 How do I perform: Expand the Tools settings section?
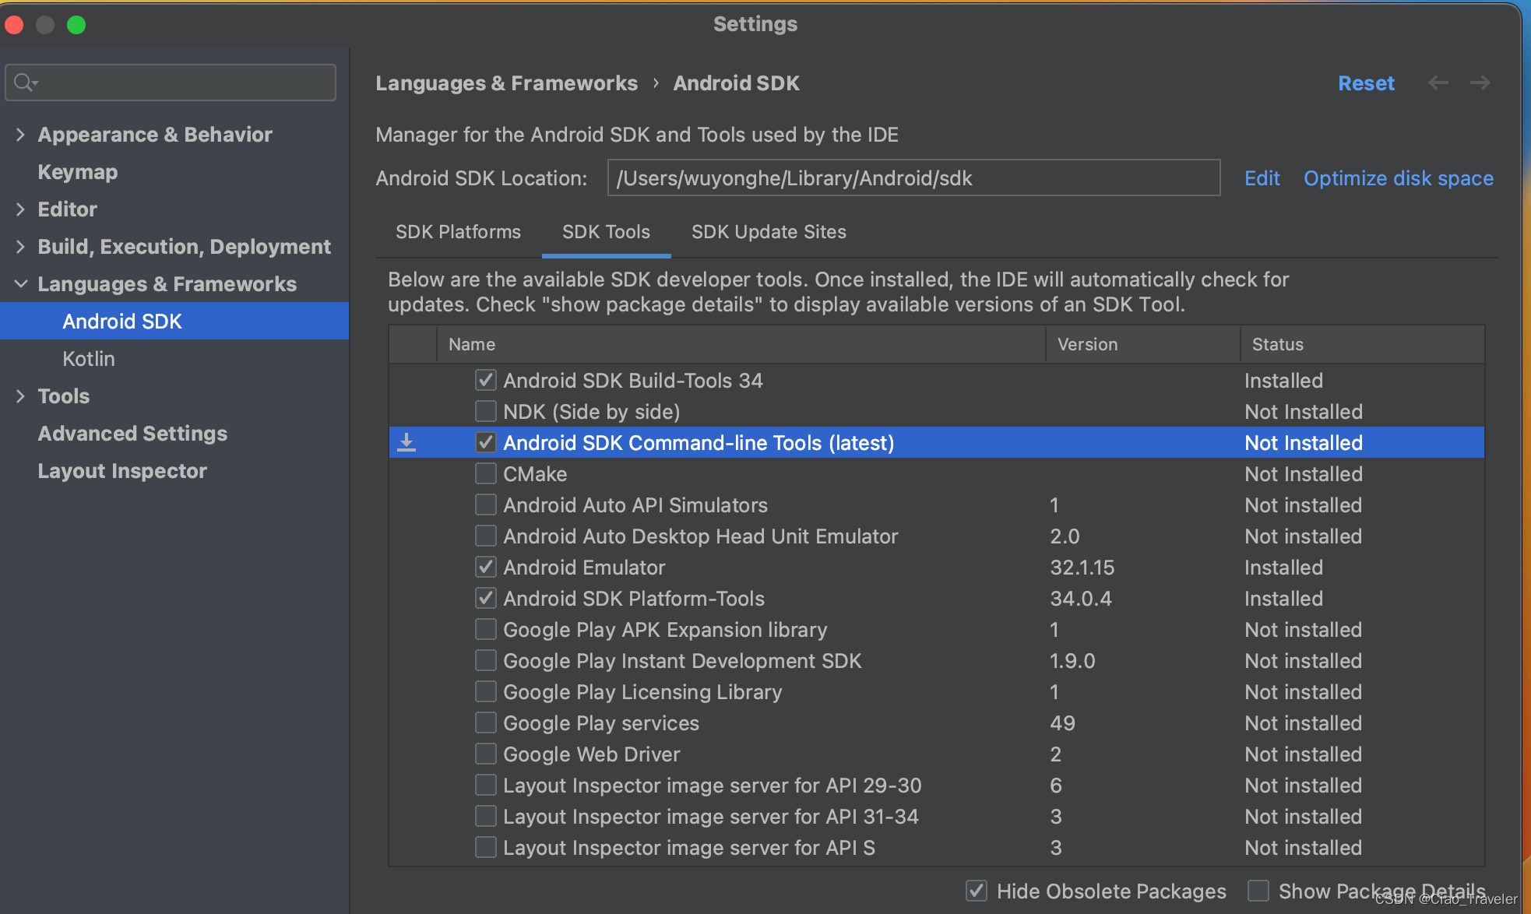pyautogui.click(x=20, y=396)
